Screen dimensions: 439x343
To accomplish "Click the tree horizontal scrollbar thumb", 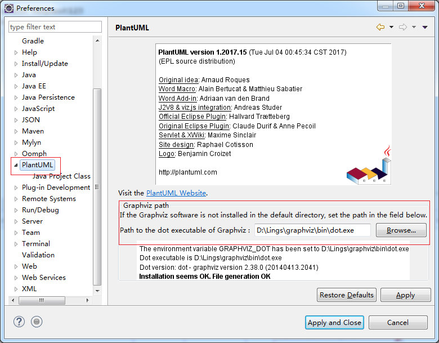I will pos(42,300).
